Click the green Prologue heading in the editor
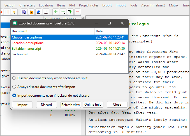The width and height of the screenshot is (190, 136). pyautogui.click(x=139, y=24)
